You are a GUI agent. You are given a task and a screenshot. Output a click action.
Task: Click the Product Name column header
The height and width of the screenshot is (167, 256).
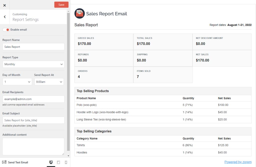click(x=86, y=98)
